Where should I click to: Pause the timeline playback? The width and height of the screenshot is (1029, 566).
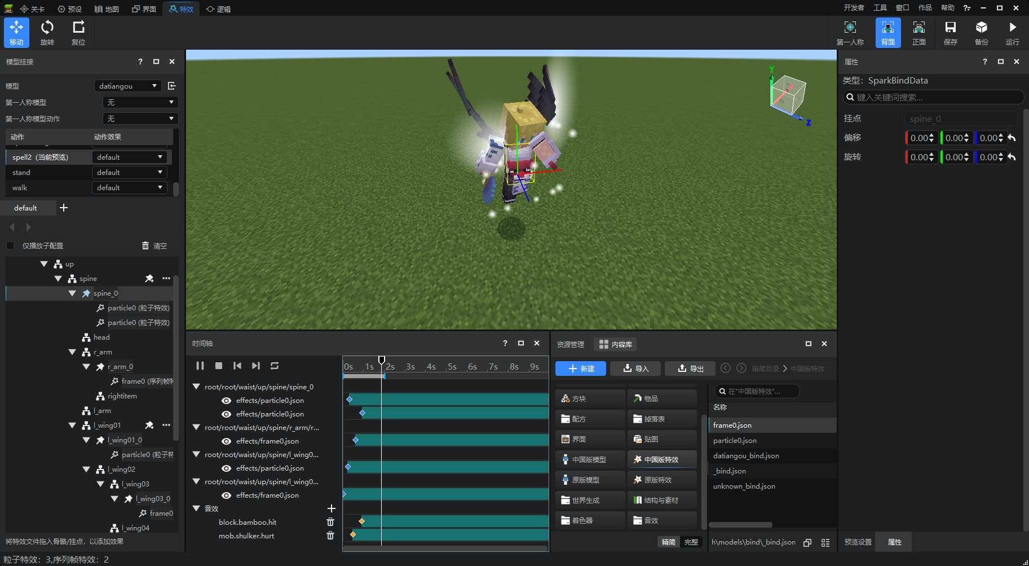(x=200, y=366)
